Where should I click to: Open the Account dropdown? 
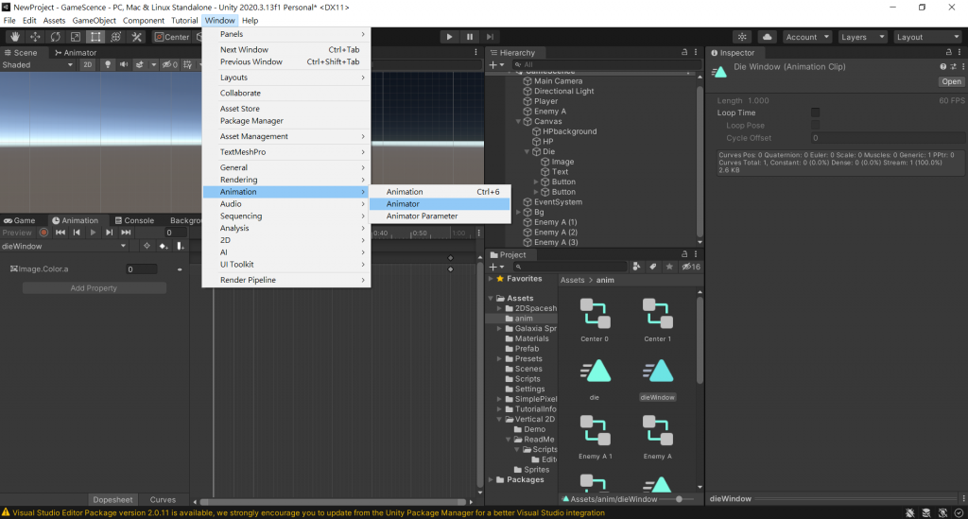(x=807, y=37)
